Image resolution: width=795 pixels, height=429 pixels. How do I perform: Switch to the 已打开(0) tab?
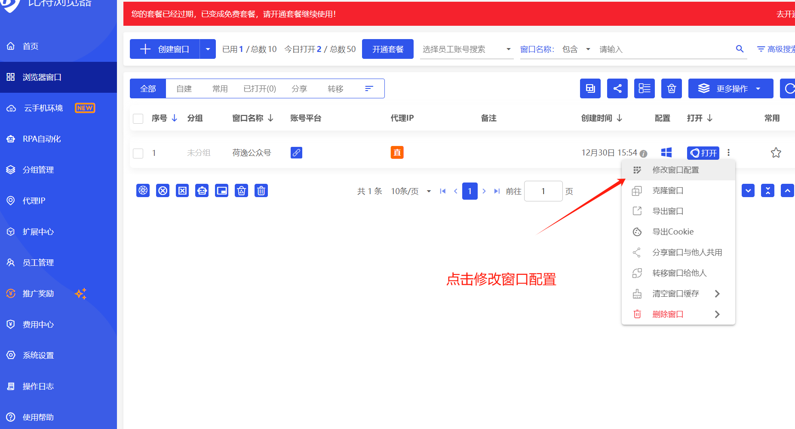tap(259, 88)
